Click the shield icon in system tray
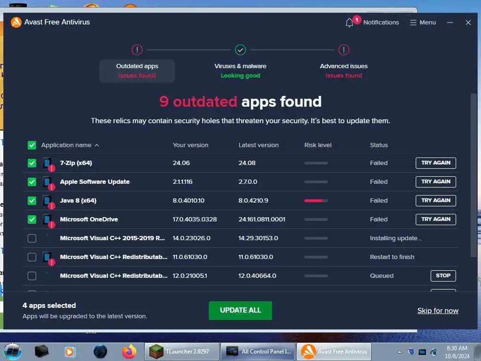 click(411, 352)
